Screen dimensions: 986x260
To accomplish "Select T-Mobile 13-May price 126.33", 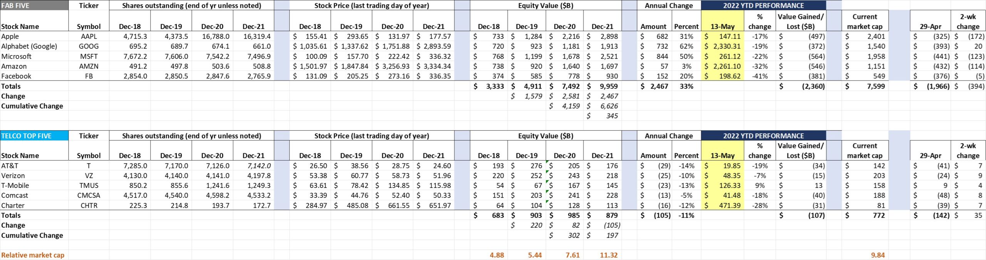I will click(723, 186).
